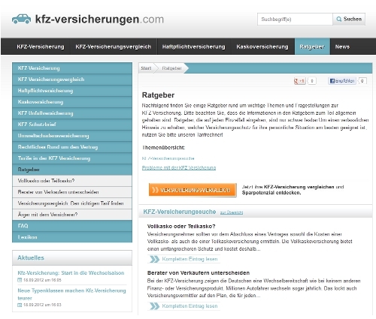
Task: Open KFZ-Versicherung in top navigation
Action: 41,47
